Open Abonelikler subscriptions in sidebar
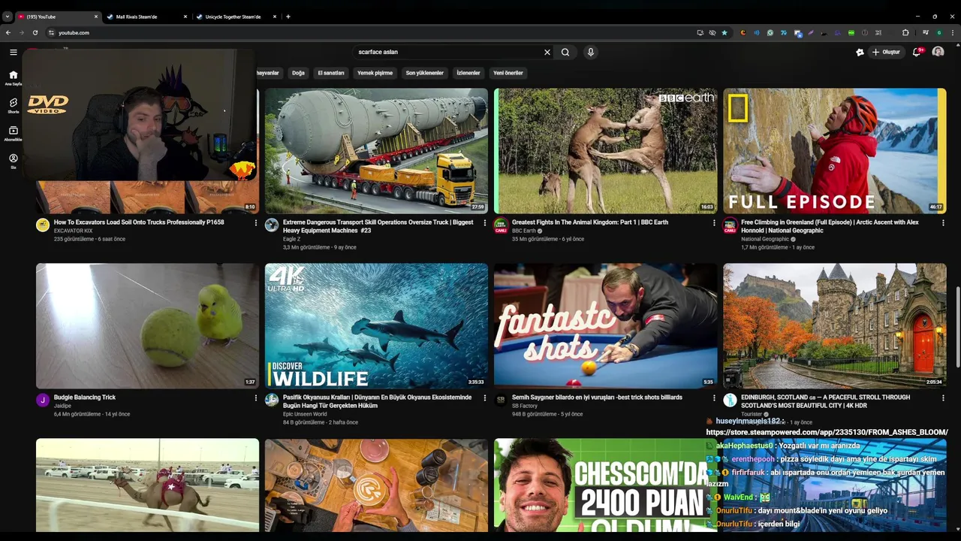Screen dimensions: 961x541 point(13,133)
